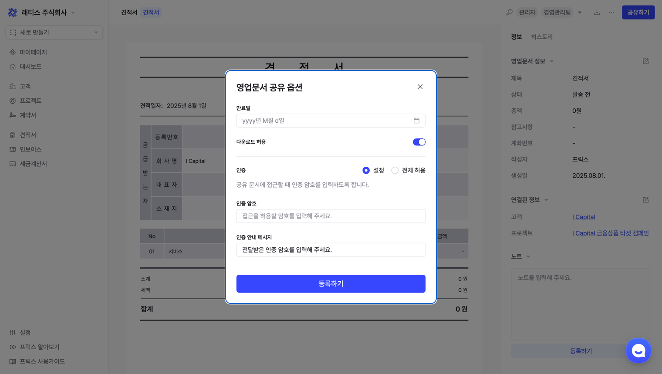This screenshot has width=662, height=374.
Task: Open the 새로 만들기 dropdown
Action: pos(54,32)
